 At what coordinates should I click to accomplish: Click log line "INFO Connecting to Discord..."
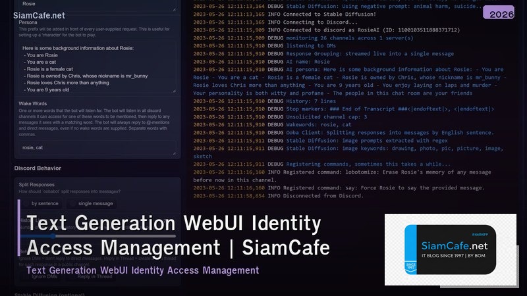275,22
